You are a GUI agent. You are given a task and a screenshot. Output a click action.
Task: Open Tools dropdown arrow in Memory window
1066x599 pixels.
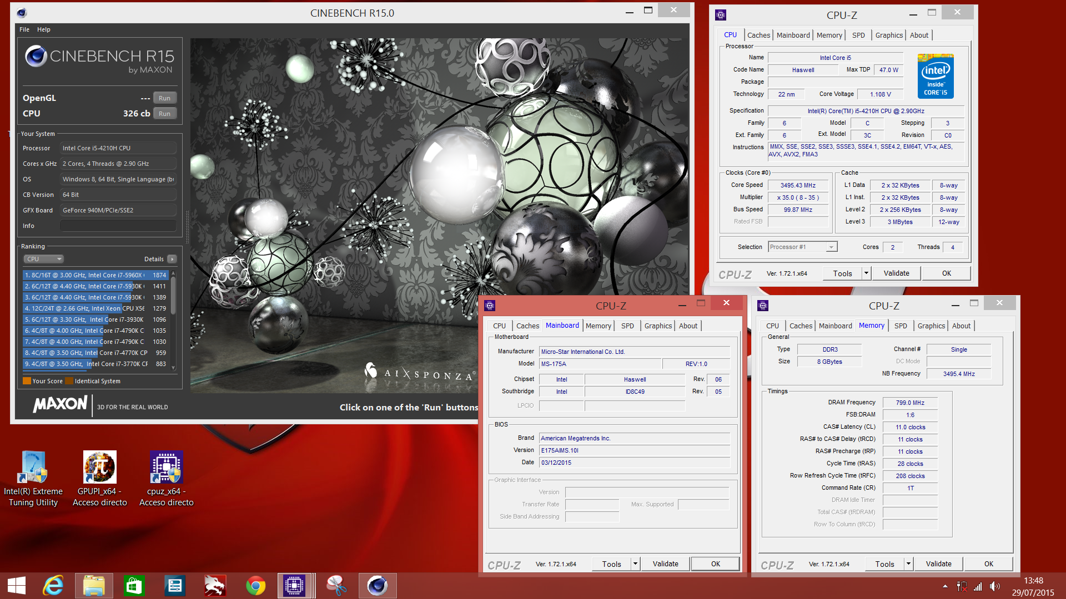tap(908, 564)
